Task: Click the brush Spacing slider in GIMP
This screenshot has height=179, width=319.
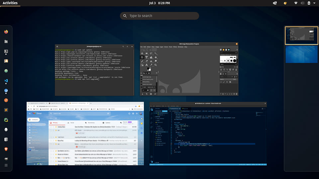Action: click(x=229, y=67)
